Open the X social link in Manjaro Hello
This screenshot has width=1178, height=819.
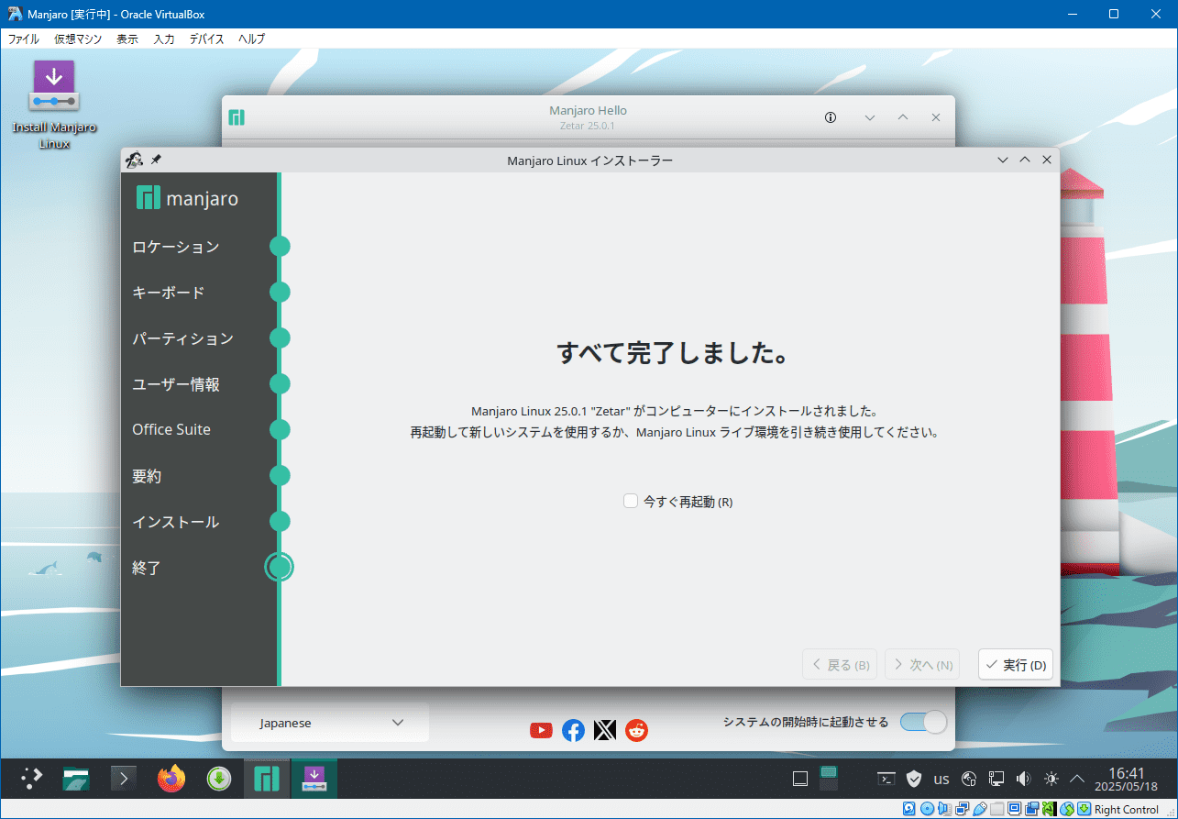(605, 730)
